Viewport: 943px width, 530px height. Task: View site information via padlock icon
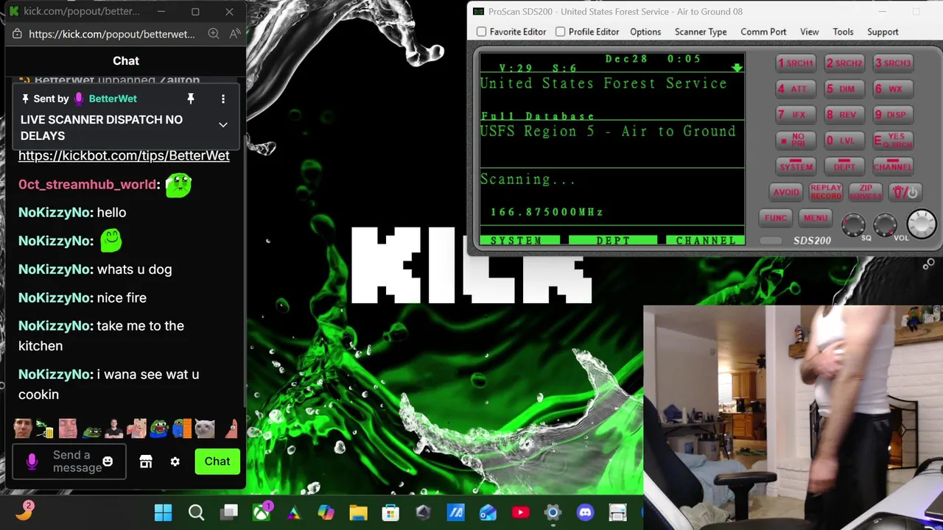[18, 34]
